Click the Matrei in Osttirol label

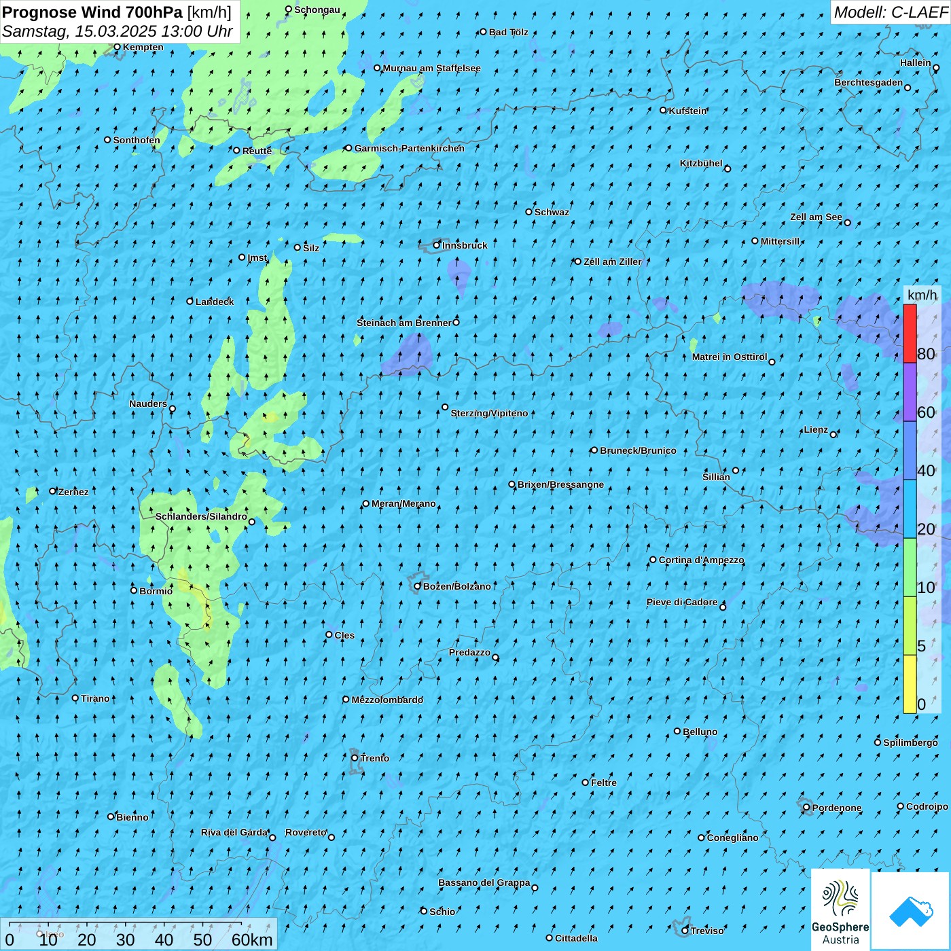click(730, 357)
